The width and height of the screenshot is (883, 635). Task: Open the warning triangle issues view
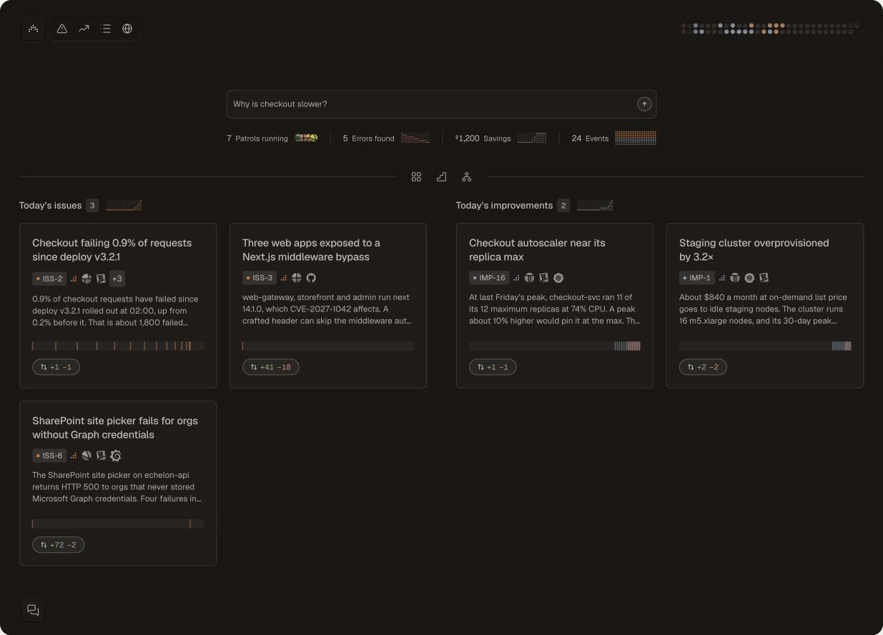coord(62,29)
